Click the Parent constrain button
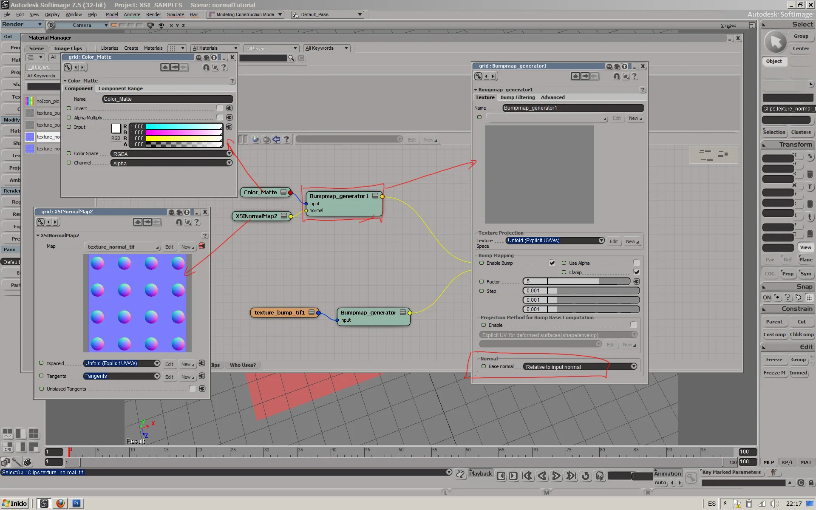The image size is (816, 510). (774, 322)
